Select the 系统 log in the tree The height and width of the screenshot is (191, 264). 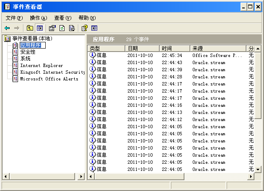point(25,59)
